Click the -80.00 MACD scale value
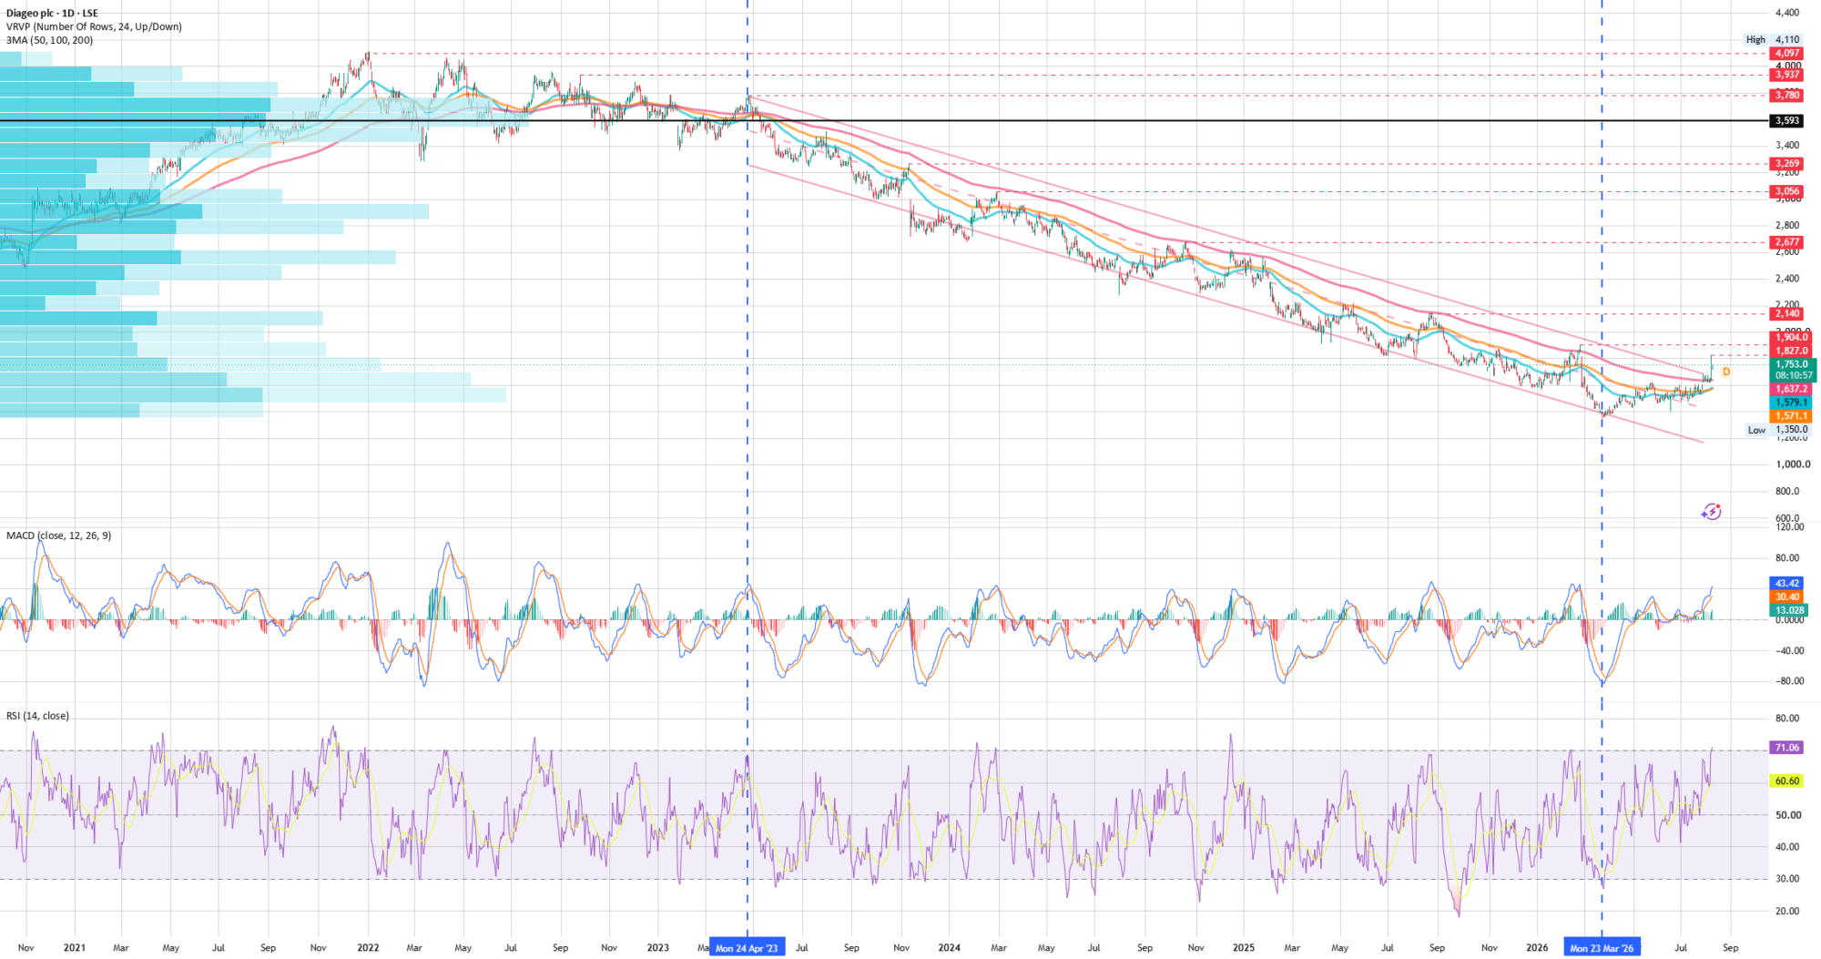 1788,681
